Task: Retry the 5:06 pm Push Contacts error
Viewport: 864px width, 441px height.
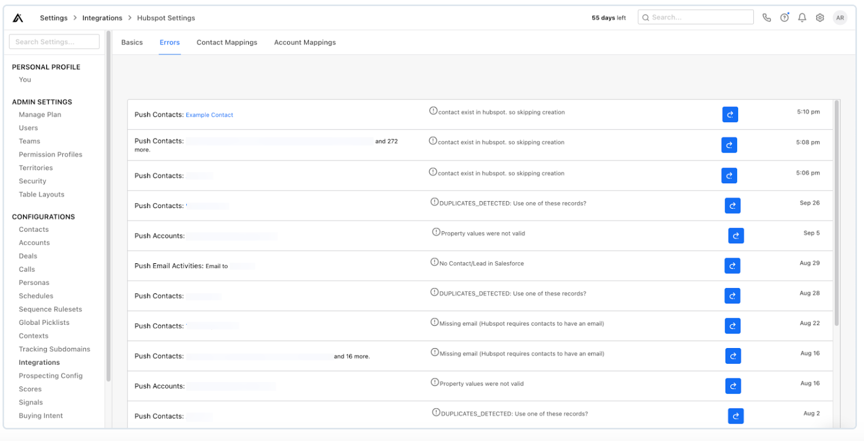Action: pos(729,176)
